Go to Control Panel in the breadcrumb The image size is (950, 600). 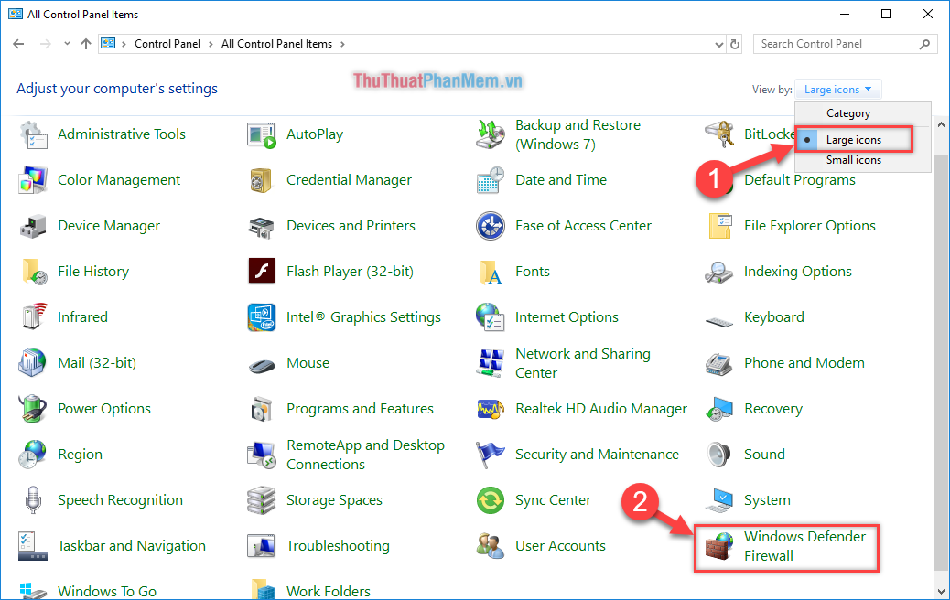pos(167,43)
